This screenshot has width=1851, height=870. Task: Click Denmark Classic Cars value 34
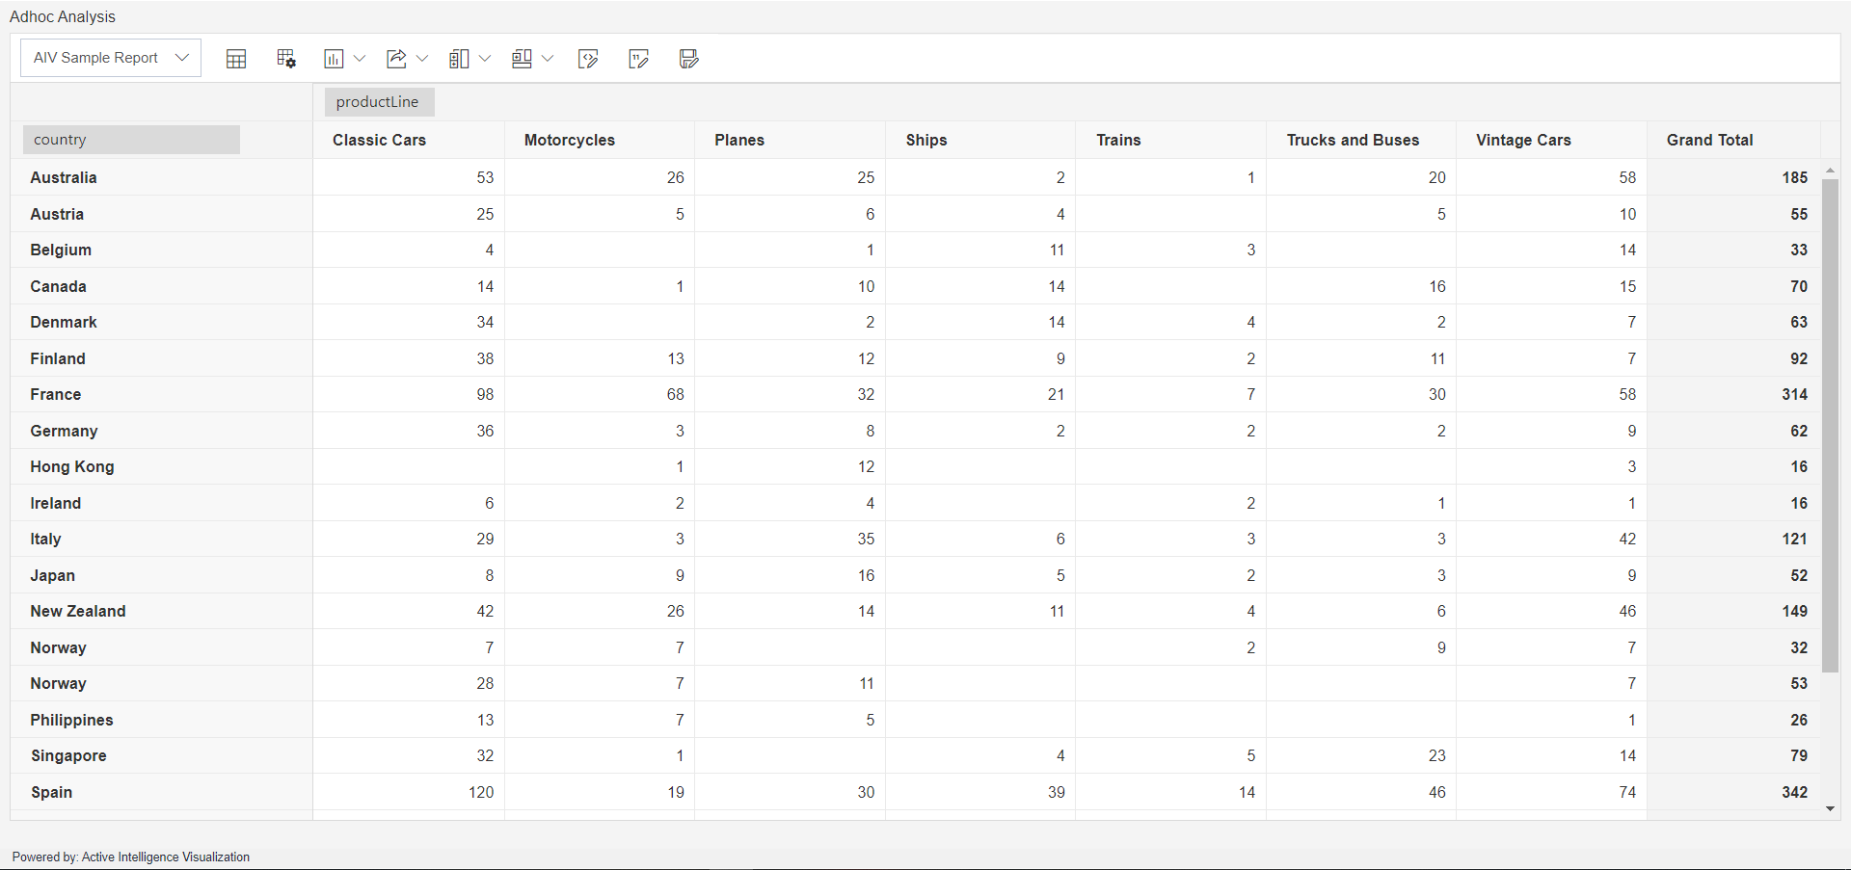click(x=485, y=323)
